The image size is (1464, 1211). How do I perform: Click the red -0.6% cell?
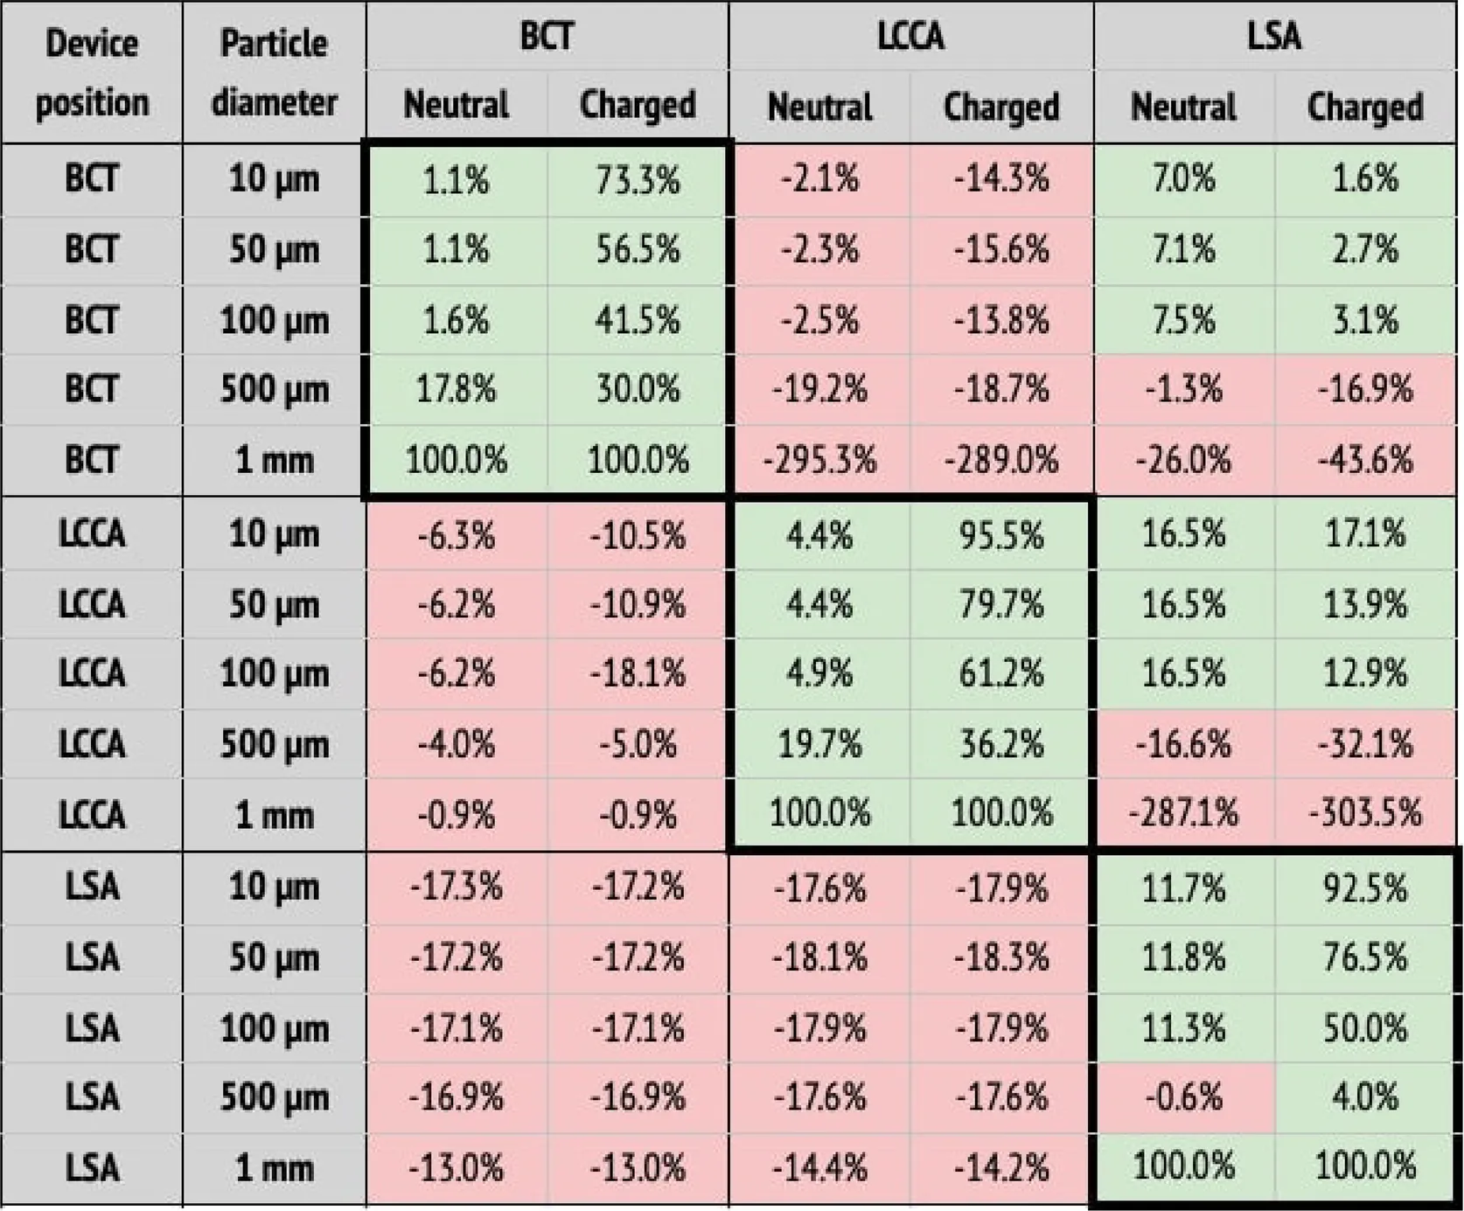coord(1183,1097)
